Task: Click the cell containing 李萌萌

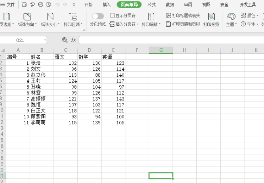Action: [42, 122]
